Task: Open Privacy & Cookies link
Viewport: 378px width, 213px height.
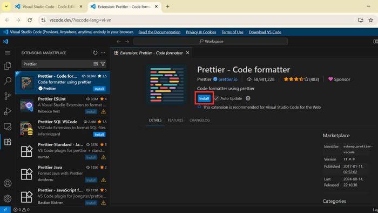Action: (201, 32)
